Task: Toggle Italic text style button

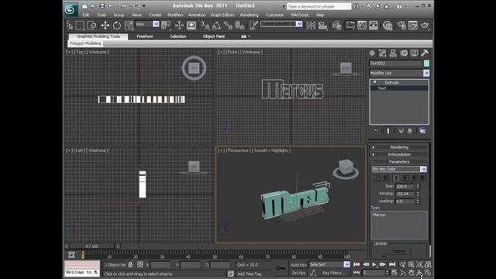Action: pyautogui.click(x=376, y=177)
